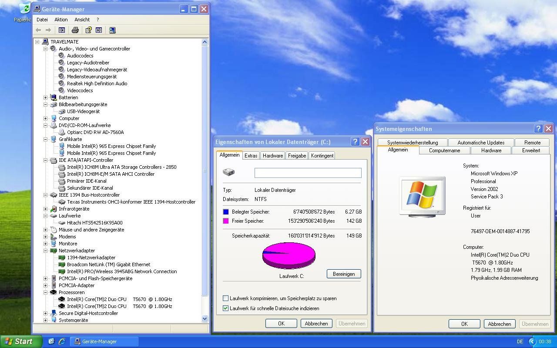Click the Print icon in Geräte-Manager toolbar
Screen dimensions: 557x348
[x=75, y=30]
